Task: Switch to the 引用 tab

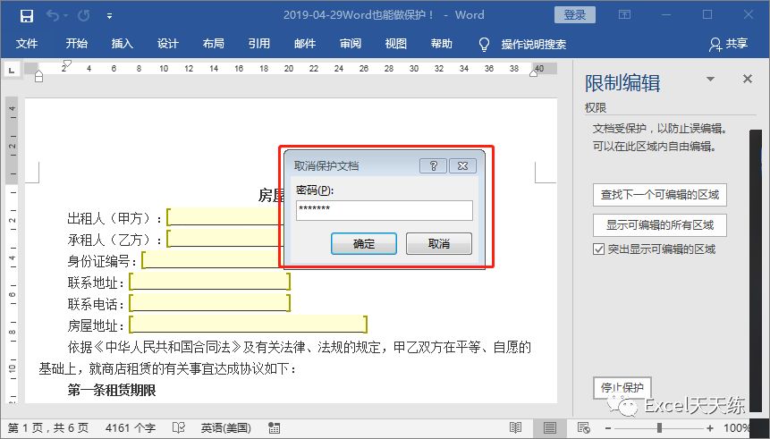Action: pos(258,44)
